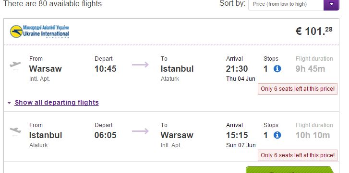The image size is (349, 173).
Task: Click the Sun 07 Jun arrival date
Action: [x=241, y=145]
